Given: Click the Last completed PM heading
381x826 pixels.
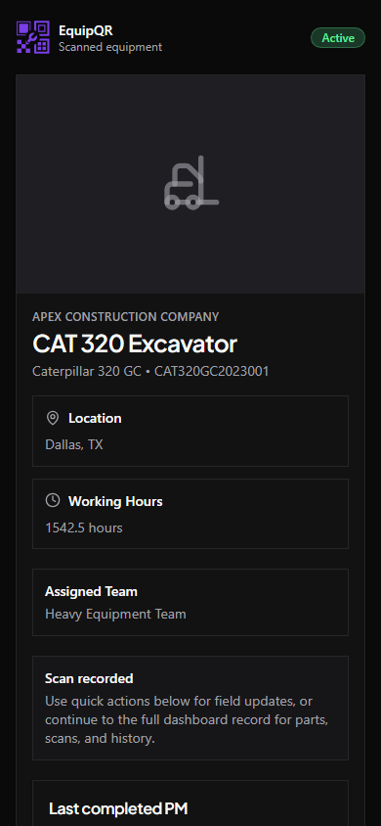Looking at the screenshot, I should click(118, 808).
